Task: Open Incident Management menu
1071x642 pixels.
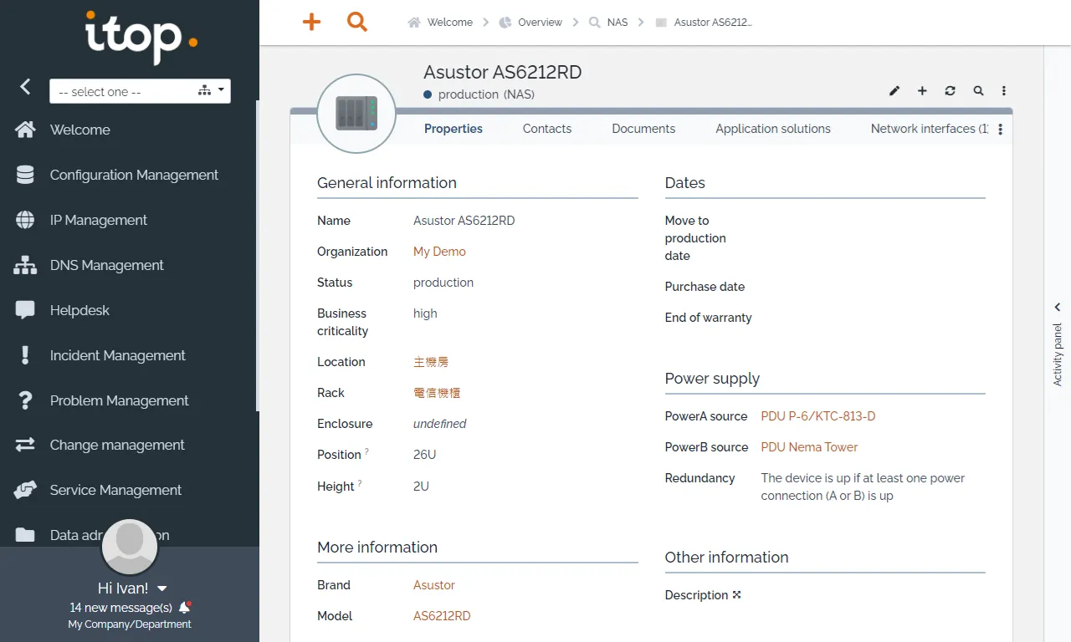Action: pos(118,355)
